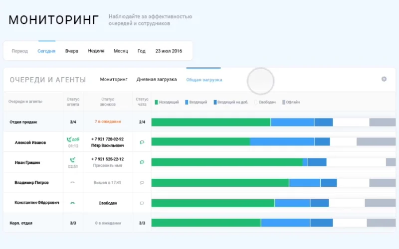The image size is (399, 249).
Task: Click the Присвоить имя link
Action: (107, 165)
